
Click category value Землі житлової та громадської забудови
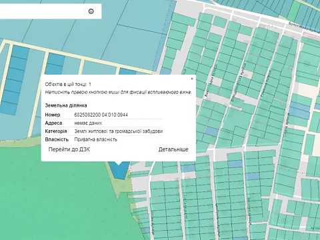[x=119, y=131]
